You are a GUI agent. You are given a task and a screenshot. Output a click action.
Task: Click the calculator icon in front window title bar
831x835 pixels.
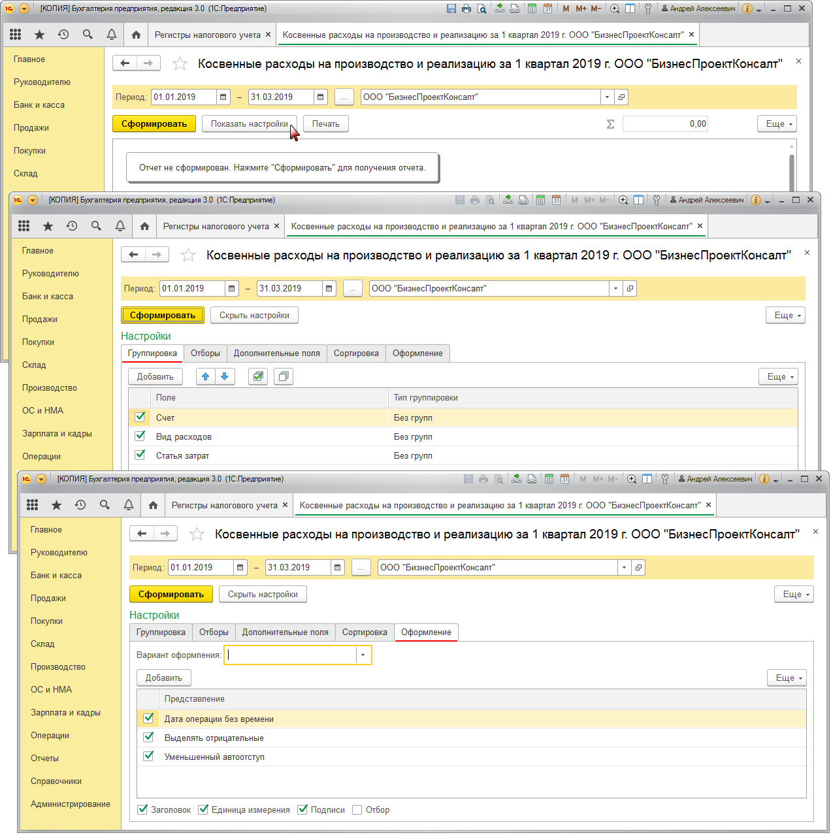549,479
